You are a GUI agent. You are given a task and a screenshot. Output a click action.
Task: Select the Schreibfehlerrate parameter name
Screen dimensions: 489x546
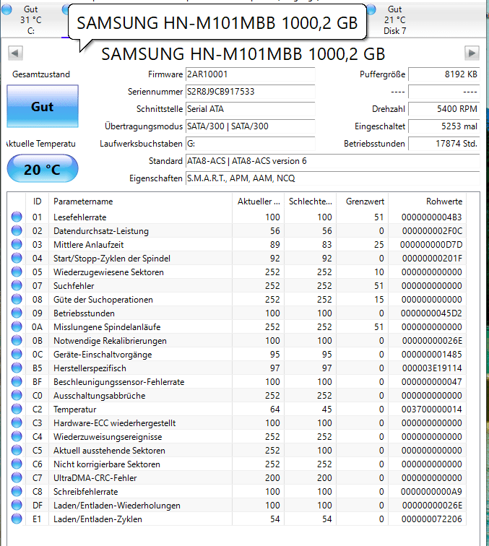tap(85, 492)
